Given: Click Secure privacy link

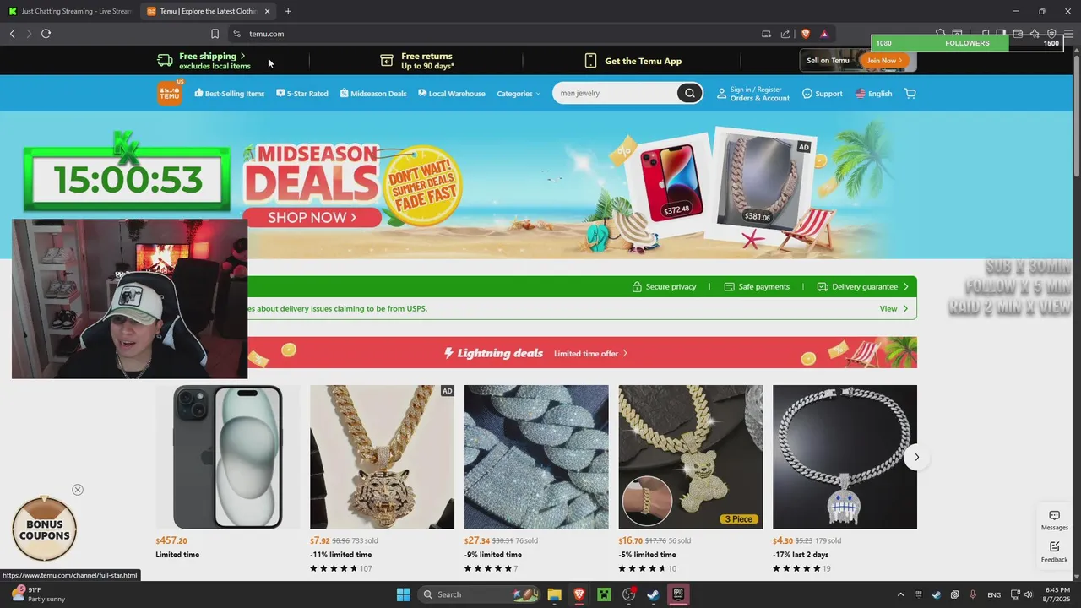Looking at the screenshot, I should coord(665,287).
